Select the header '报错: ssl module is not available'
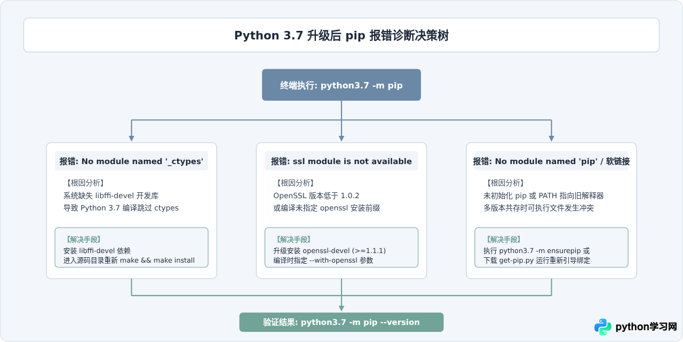The width and height of the screenshot is (683, 342). click(341, 161)
